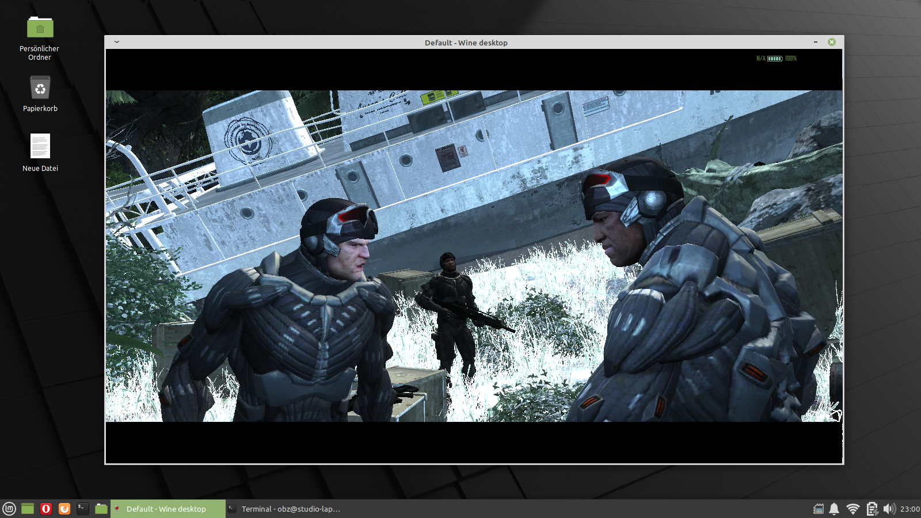
Task: Switch to Default - Wine desktop taskbar entry
Action: pyautogui.click(x=168, y=509)
